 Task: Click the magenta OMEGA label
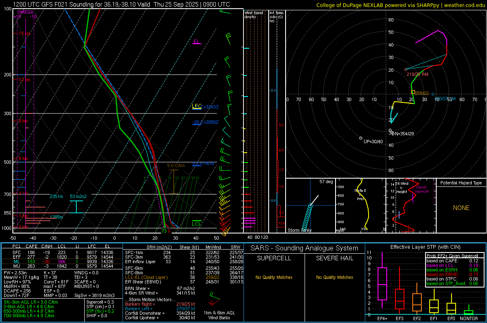[x=26, y=12]
